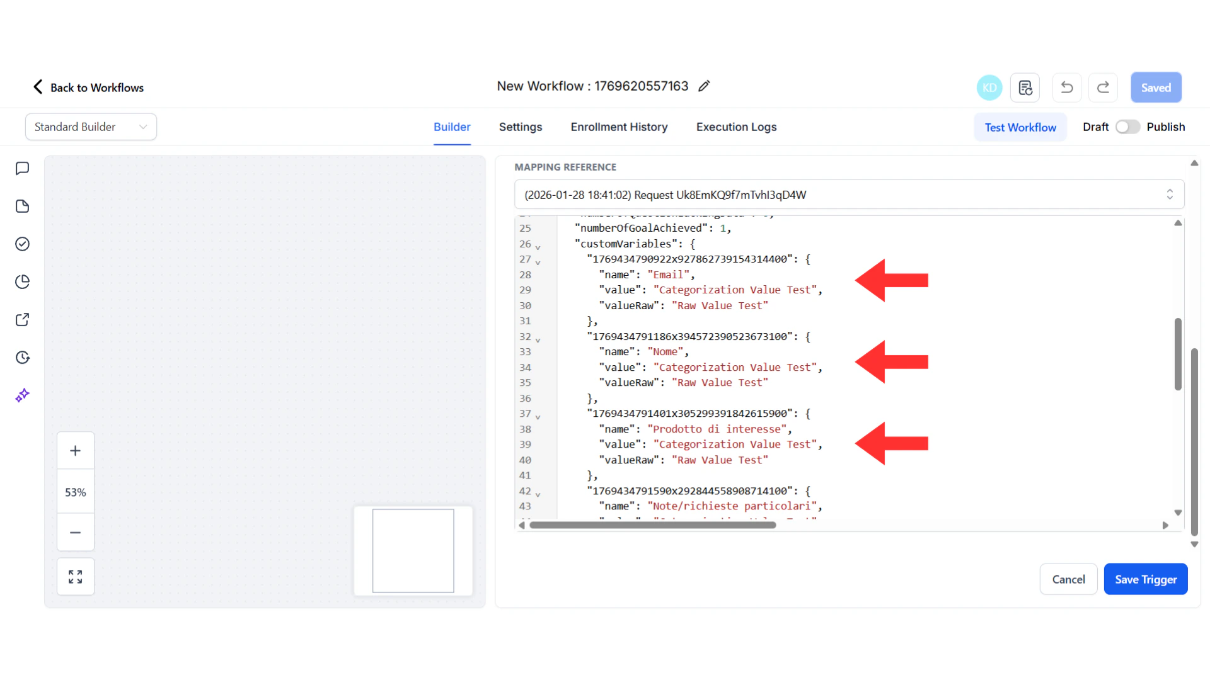Zoom in using the plus control
Viewport: 1210px width, 680px height.
coord(75,450)
